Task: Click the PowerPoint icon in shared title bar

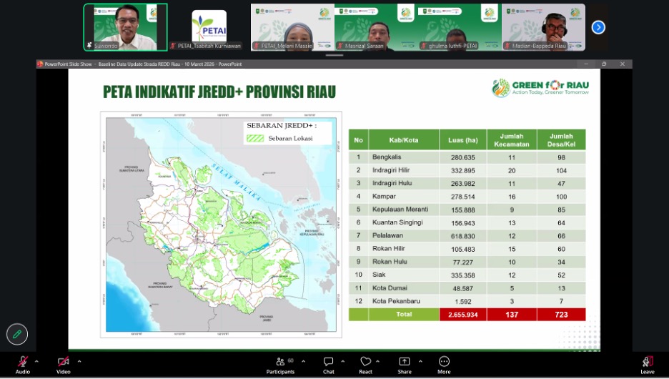Action: click(41, 64)
